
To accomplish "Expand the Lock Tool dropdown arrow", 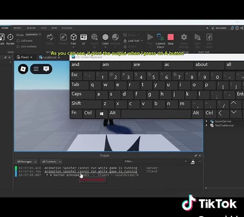I will click(x=142, y=41).
